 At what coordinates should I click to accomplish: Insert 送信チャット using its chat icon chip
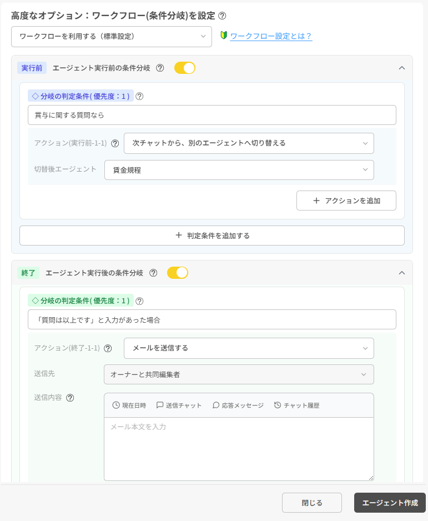click(x=180, y=405)
